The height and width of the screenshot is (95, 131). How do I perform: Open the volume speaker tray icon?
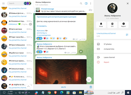pos(23,93)
